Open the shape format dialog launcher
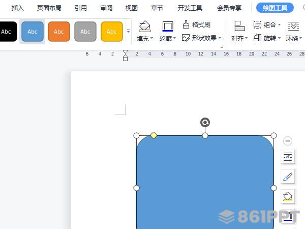 (222, 46)
